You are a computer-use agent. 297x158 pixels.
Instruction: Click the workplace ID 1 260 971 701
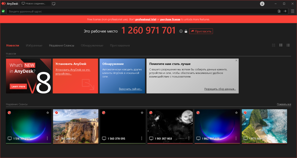148,31
